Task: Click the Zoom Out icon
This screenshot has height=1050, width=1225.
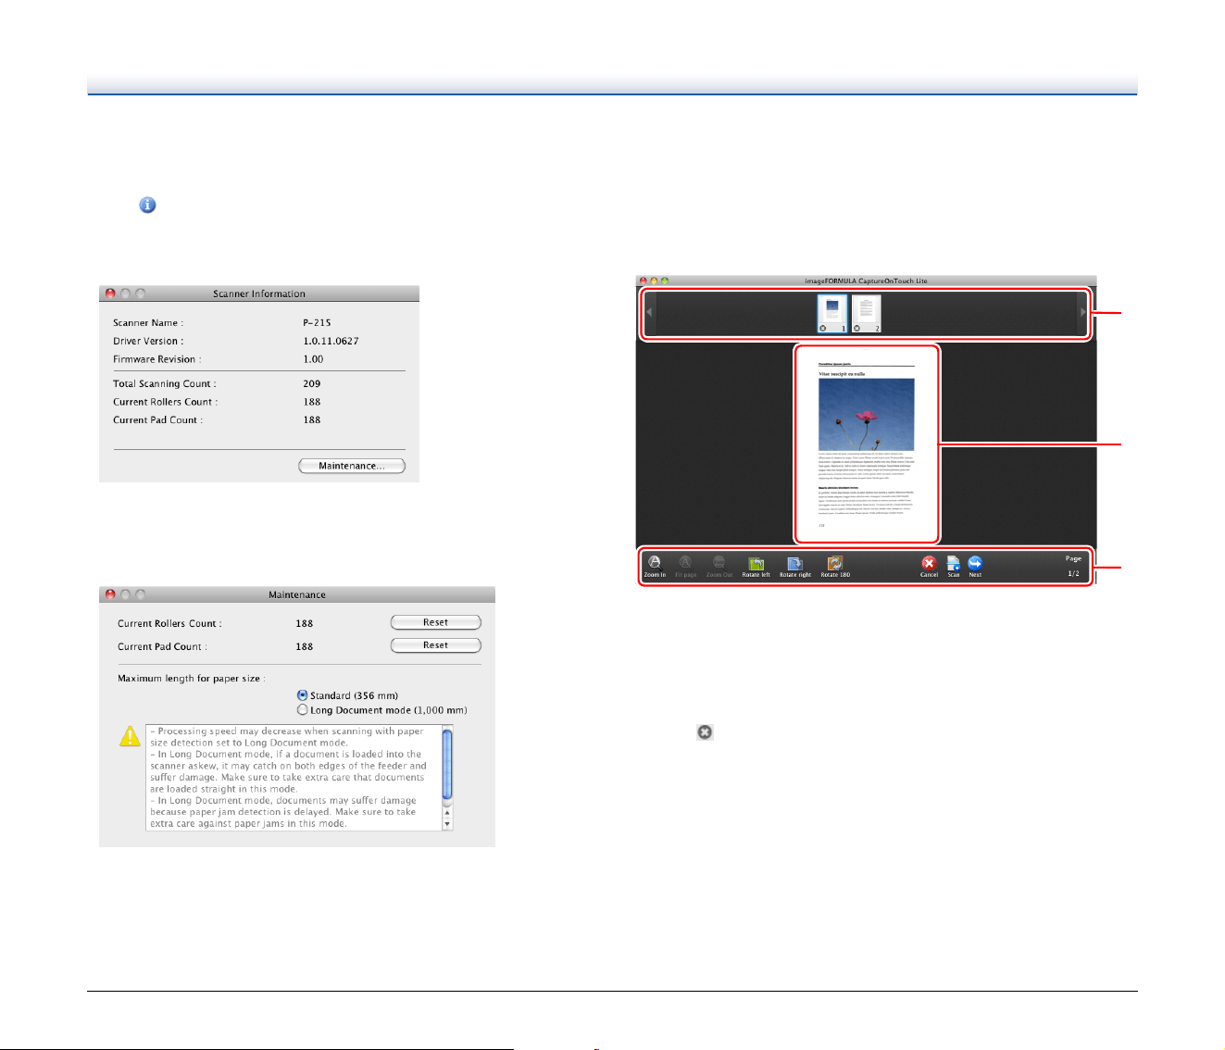Action: click(719, 562)
